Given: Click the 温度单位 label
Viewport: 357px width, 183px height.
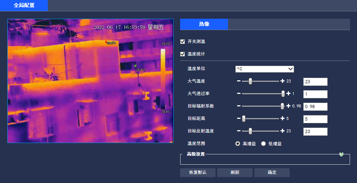Looking at the screenshot, I should 196,69.
